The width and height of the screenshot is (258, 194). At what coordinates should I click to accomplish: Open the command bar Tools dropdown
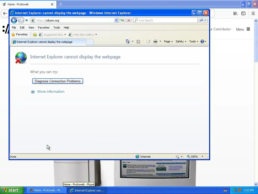point(194,42)
